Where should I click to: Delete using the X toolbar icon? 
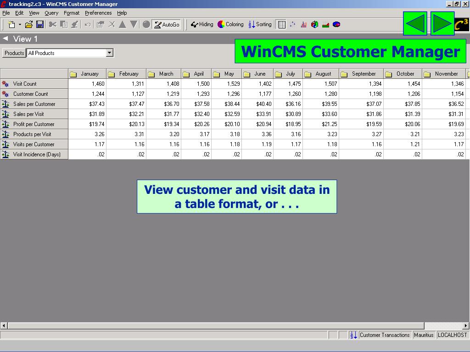112,25
